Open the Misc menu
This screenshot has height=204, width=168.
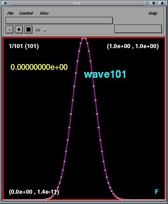click(44, 13)
